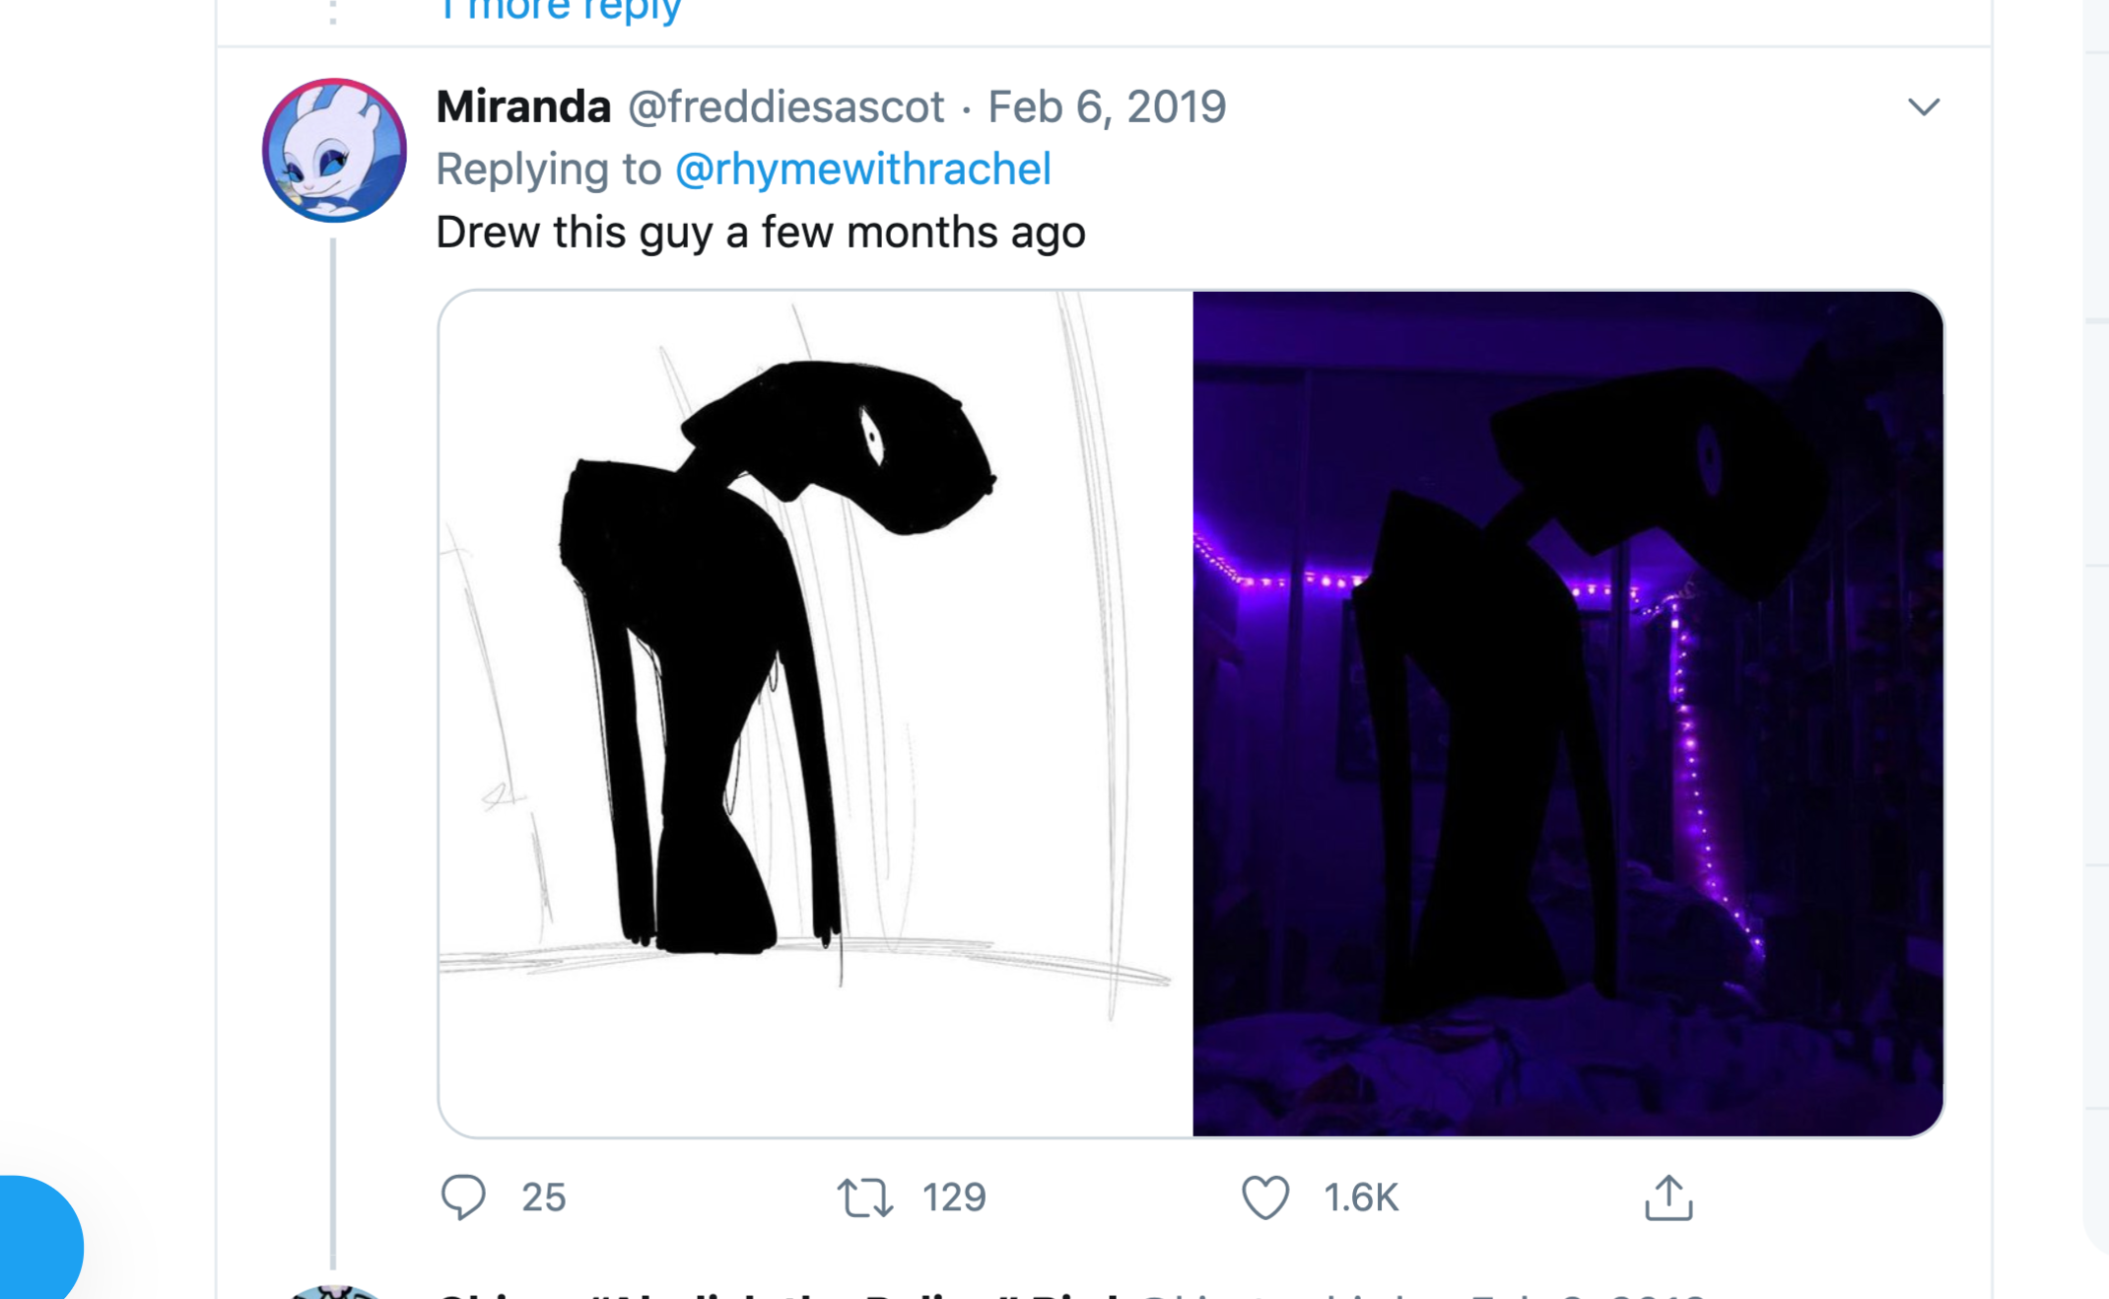
Task: Click the 129 retweets count
Action: [953, 1197]
